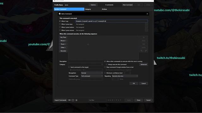Enable the Minimum confidence level checkbox
Screen dimensions: 202x113
coord(105,73)
